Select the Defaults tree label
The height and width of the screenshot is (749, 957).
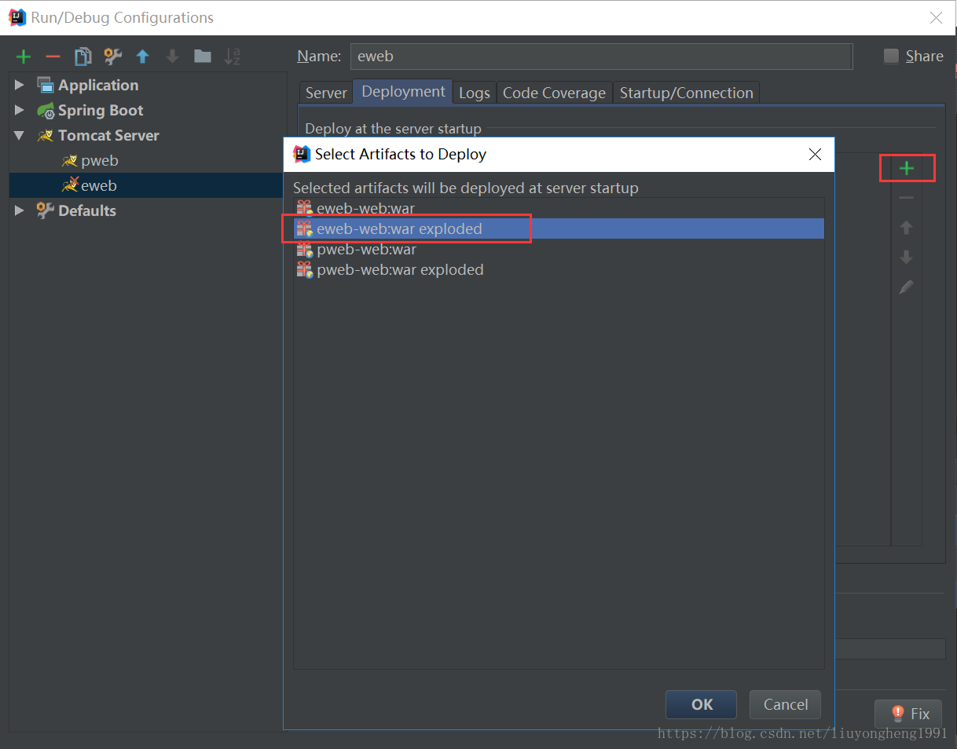coord(87,210)
